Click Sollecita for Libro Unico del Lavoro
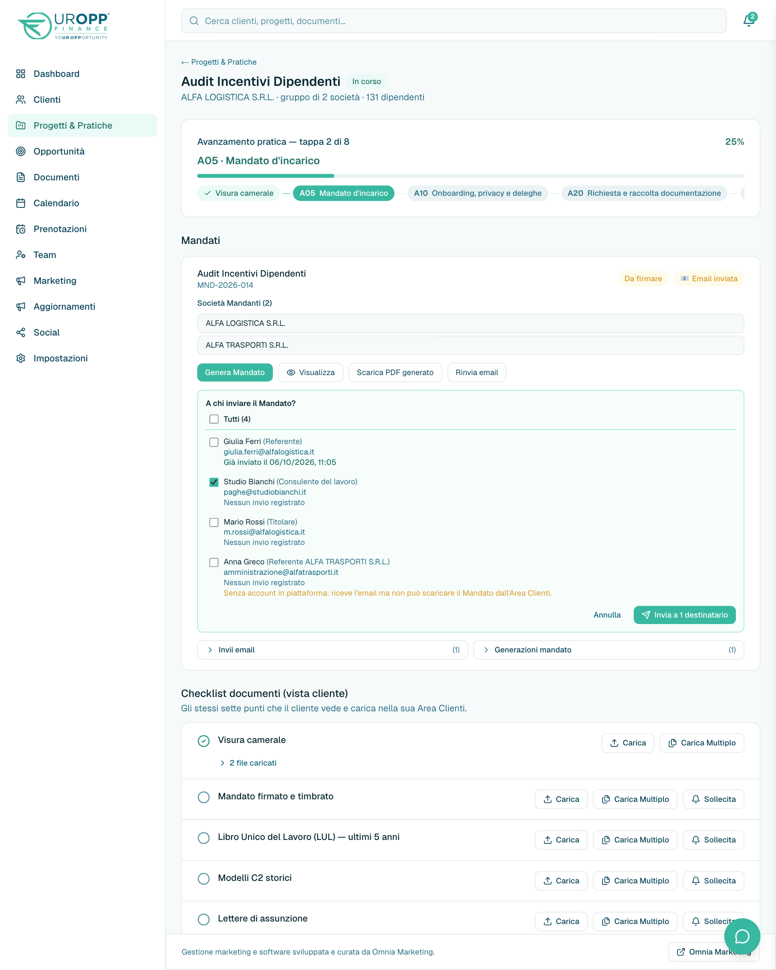The width and height of the screenshot is (776, 970). (x=713, y=840)
